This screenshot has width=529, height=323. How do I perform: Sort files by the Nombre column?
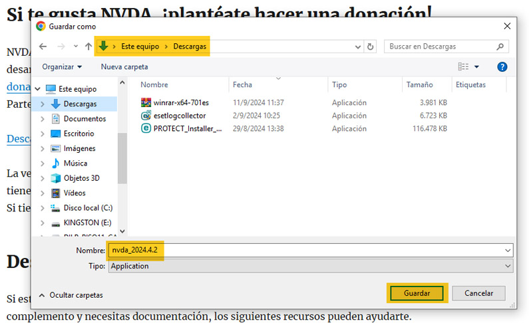154,84
